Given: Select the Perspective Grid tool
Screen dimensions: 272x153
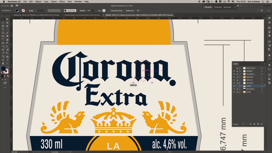Looking at the screenshot, I should [x=7, y=46].
